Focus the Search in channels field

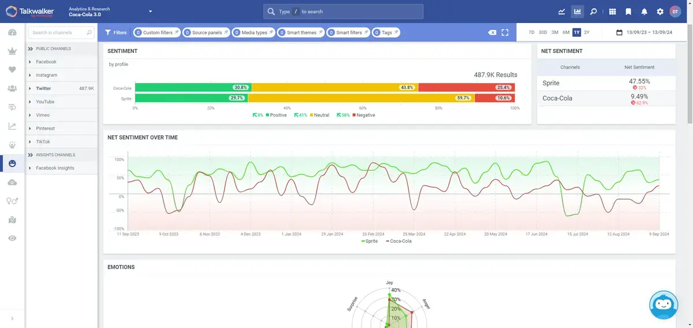[x=62, y=33]
